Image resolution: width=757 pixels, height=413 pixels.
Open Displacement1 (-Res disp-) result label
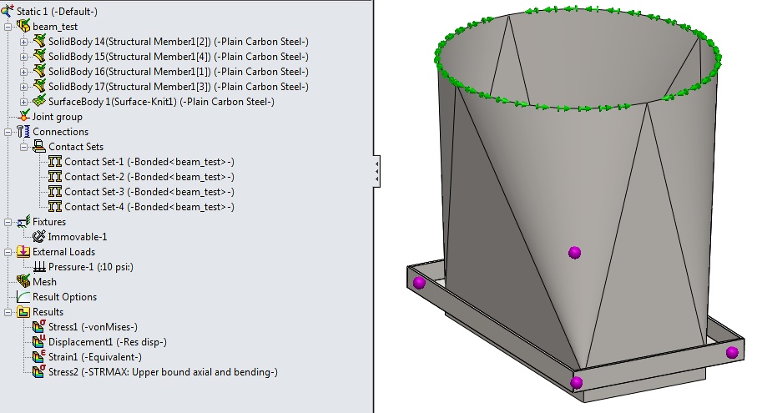tap(107, 341)
